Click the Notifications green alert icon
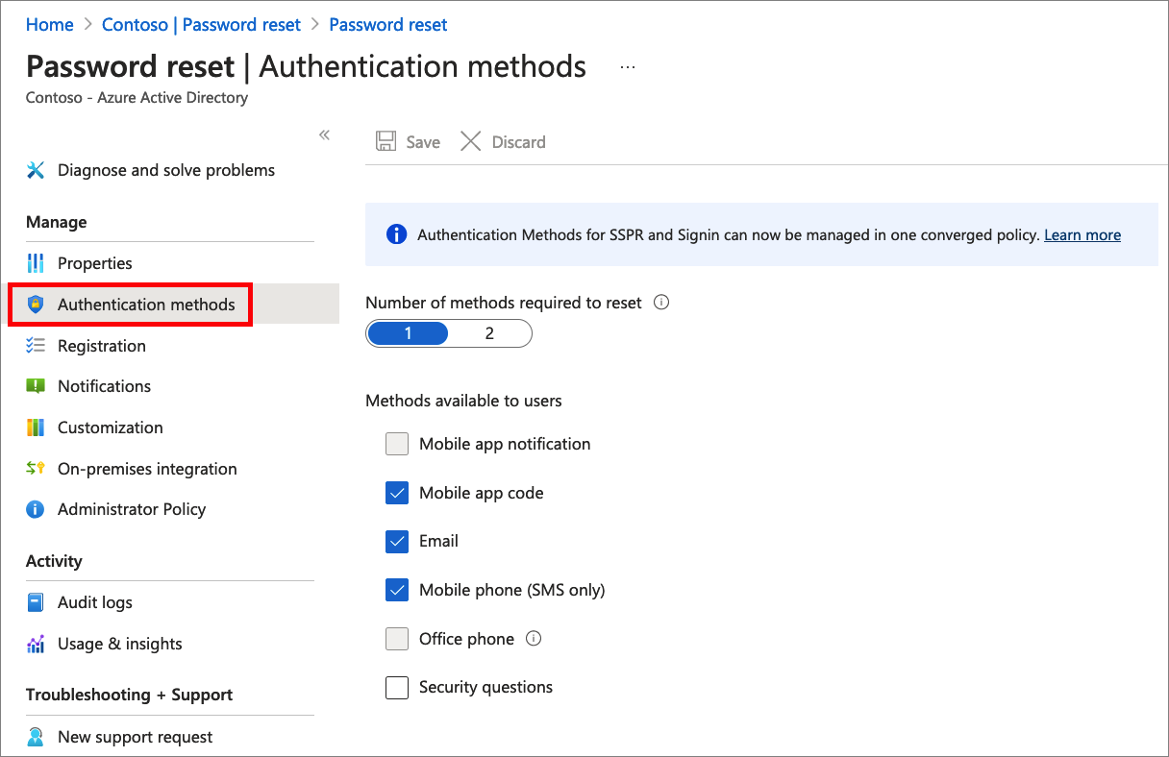The image size is (1169, 757). [x=36, y=386]
